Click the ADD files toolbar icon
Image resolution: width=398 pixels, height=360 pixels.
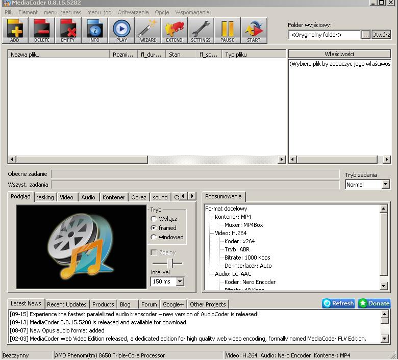tap(15, 31)
